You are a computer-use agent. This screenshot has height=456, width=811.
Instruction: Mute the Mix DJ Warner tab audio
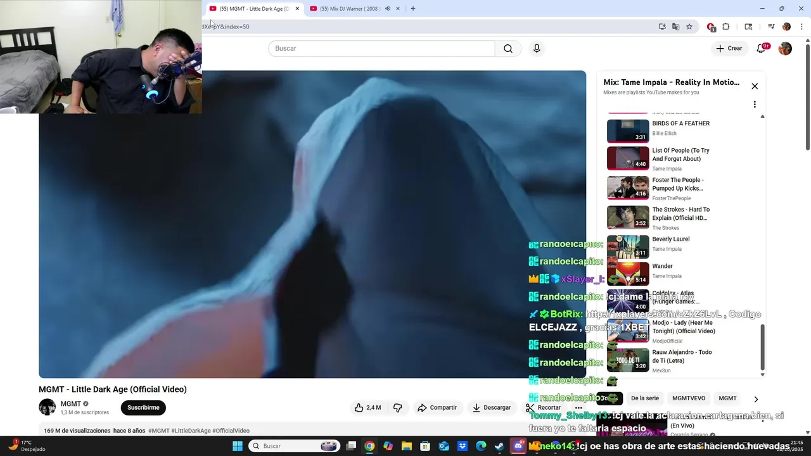387,9
